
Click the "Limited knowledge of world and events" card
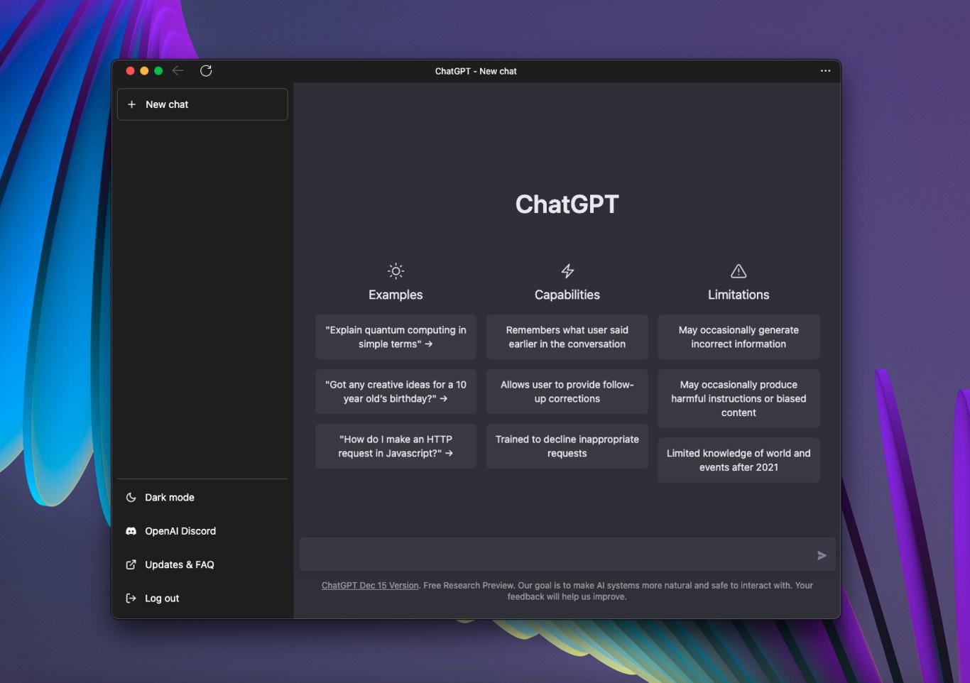point(739,461)
